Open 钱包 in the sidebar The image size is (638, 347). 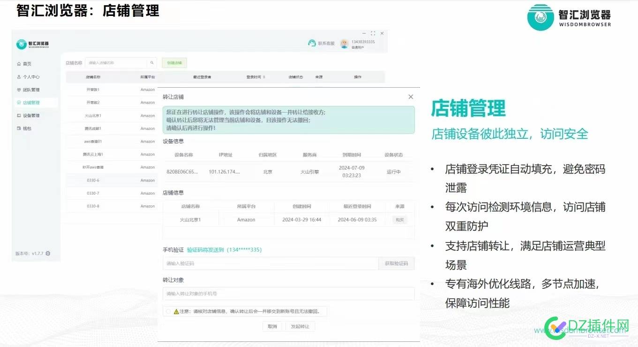pyautogui.click(x=24, y=128)
